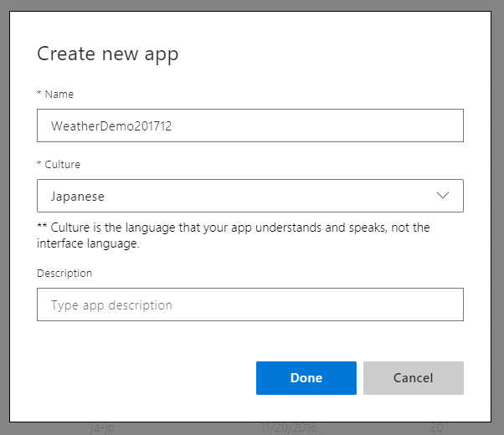Click the chevron arrow in the Culture dropdown

tap(443, 196)
